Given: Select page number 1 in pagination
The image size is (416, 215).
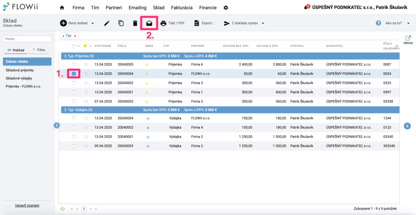Looking at the screenshot, I should pyautogui.click(x=84, y=209).
